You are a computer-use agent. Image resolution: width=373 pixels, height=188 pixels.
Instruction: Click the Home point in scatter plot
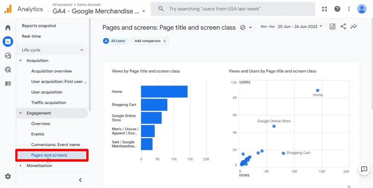pyautogui.click(x=318, y=91)
